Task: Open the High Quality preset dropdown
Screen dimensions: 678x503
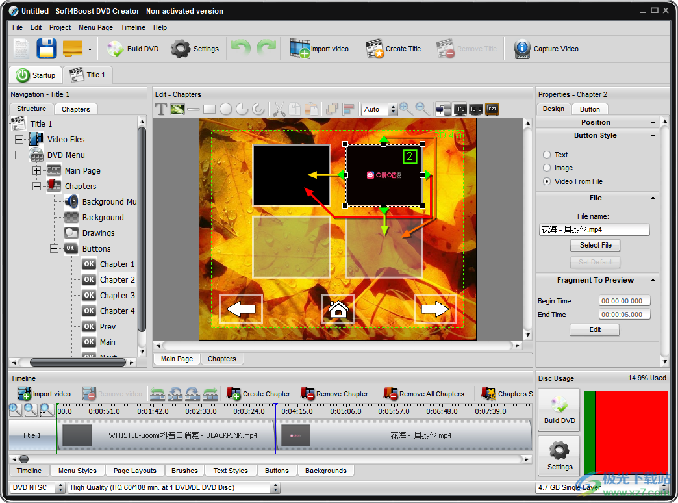Action: tap(275, 487)
